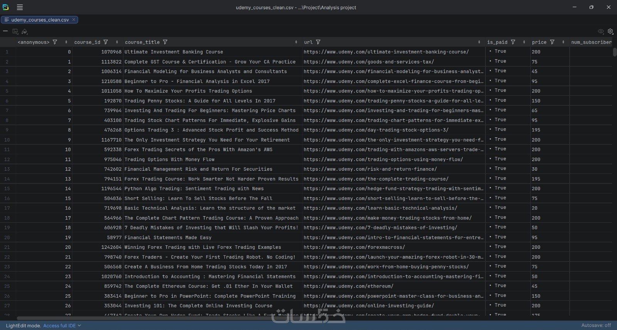Click the goods-and-services-tax URL cell

(394, 62)
